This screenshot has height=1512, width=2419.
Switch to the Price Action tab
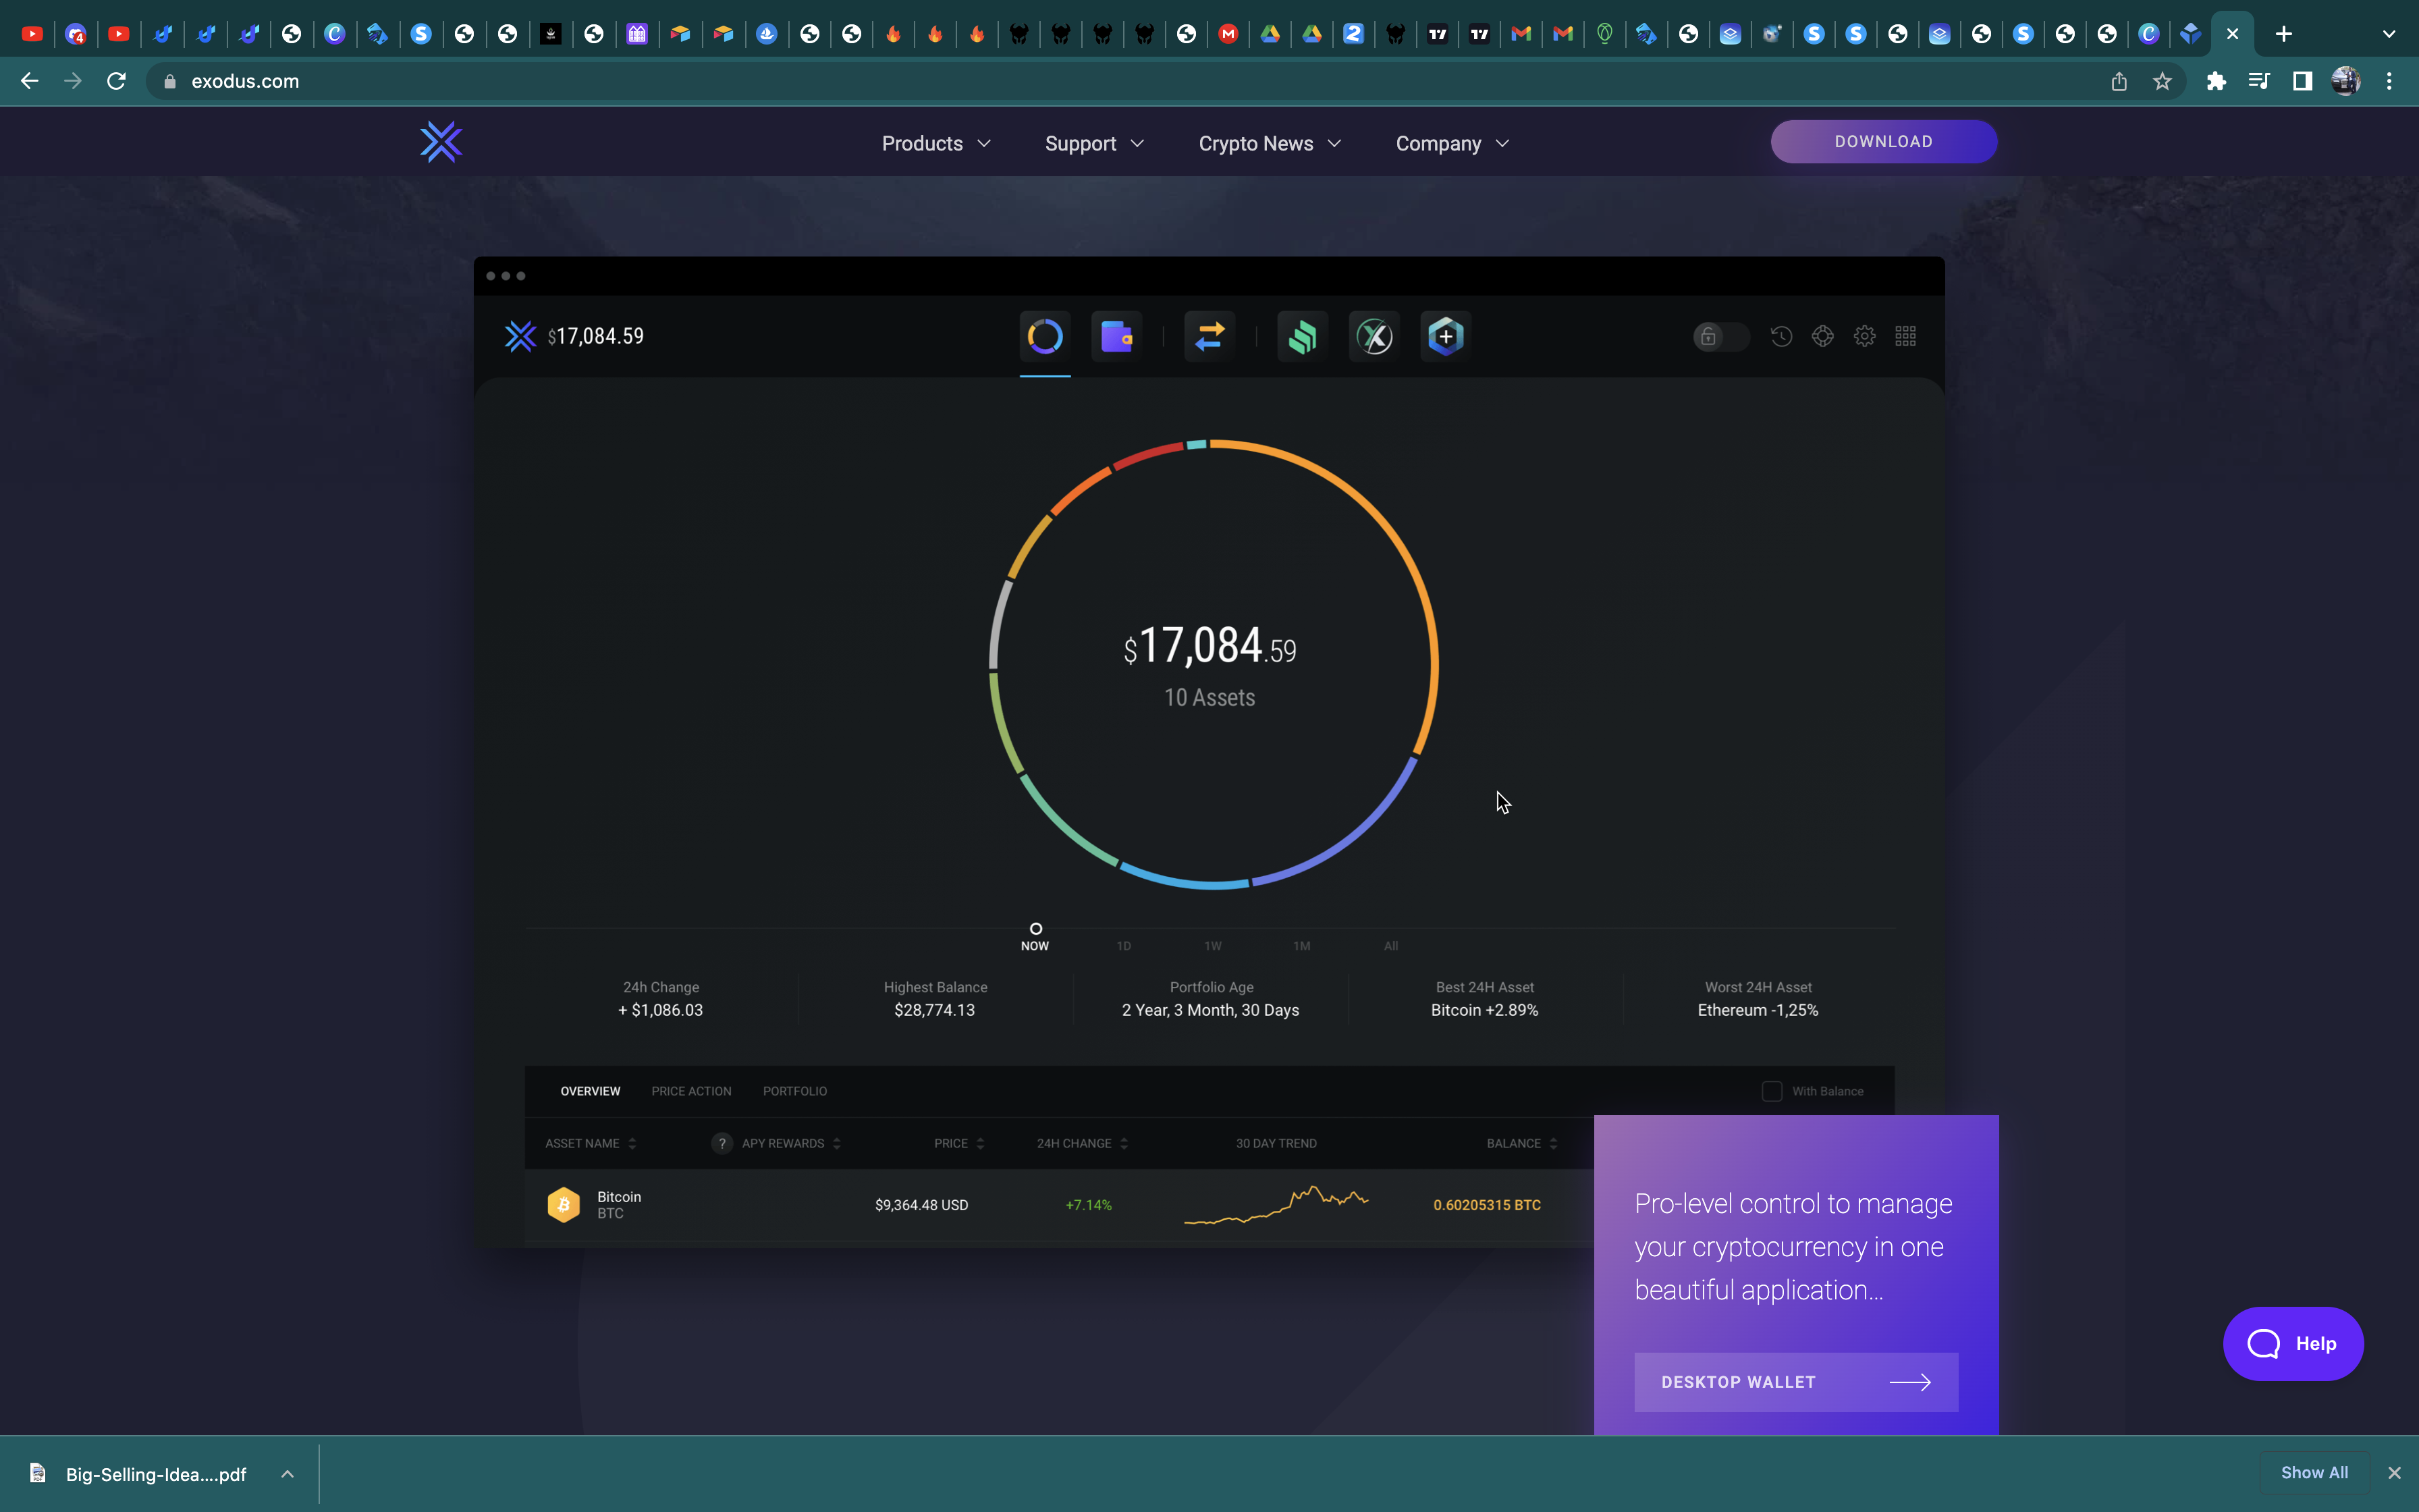(x=690, y=1091)
